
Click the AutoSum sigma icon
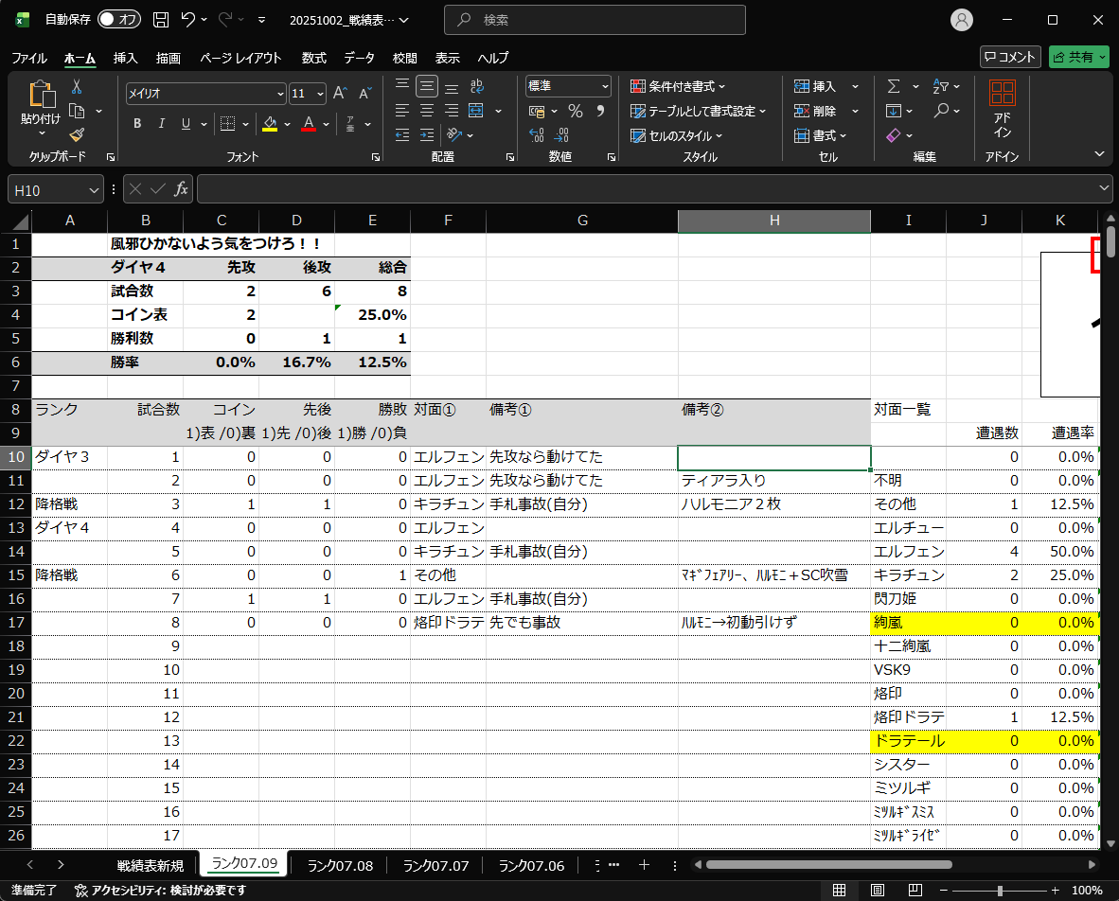(x=894, y=86)
